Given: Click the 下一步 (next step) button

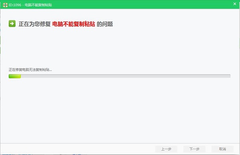Looking at the screenshot, I should coord(194,149).
